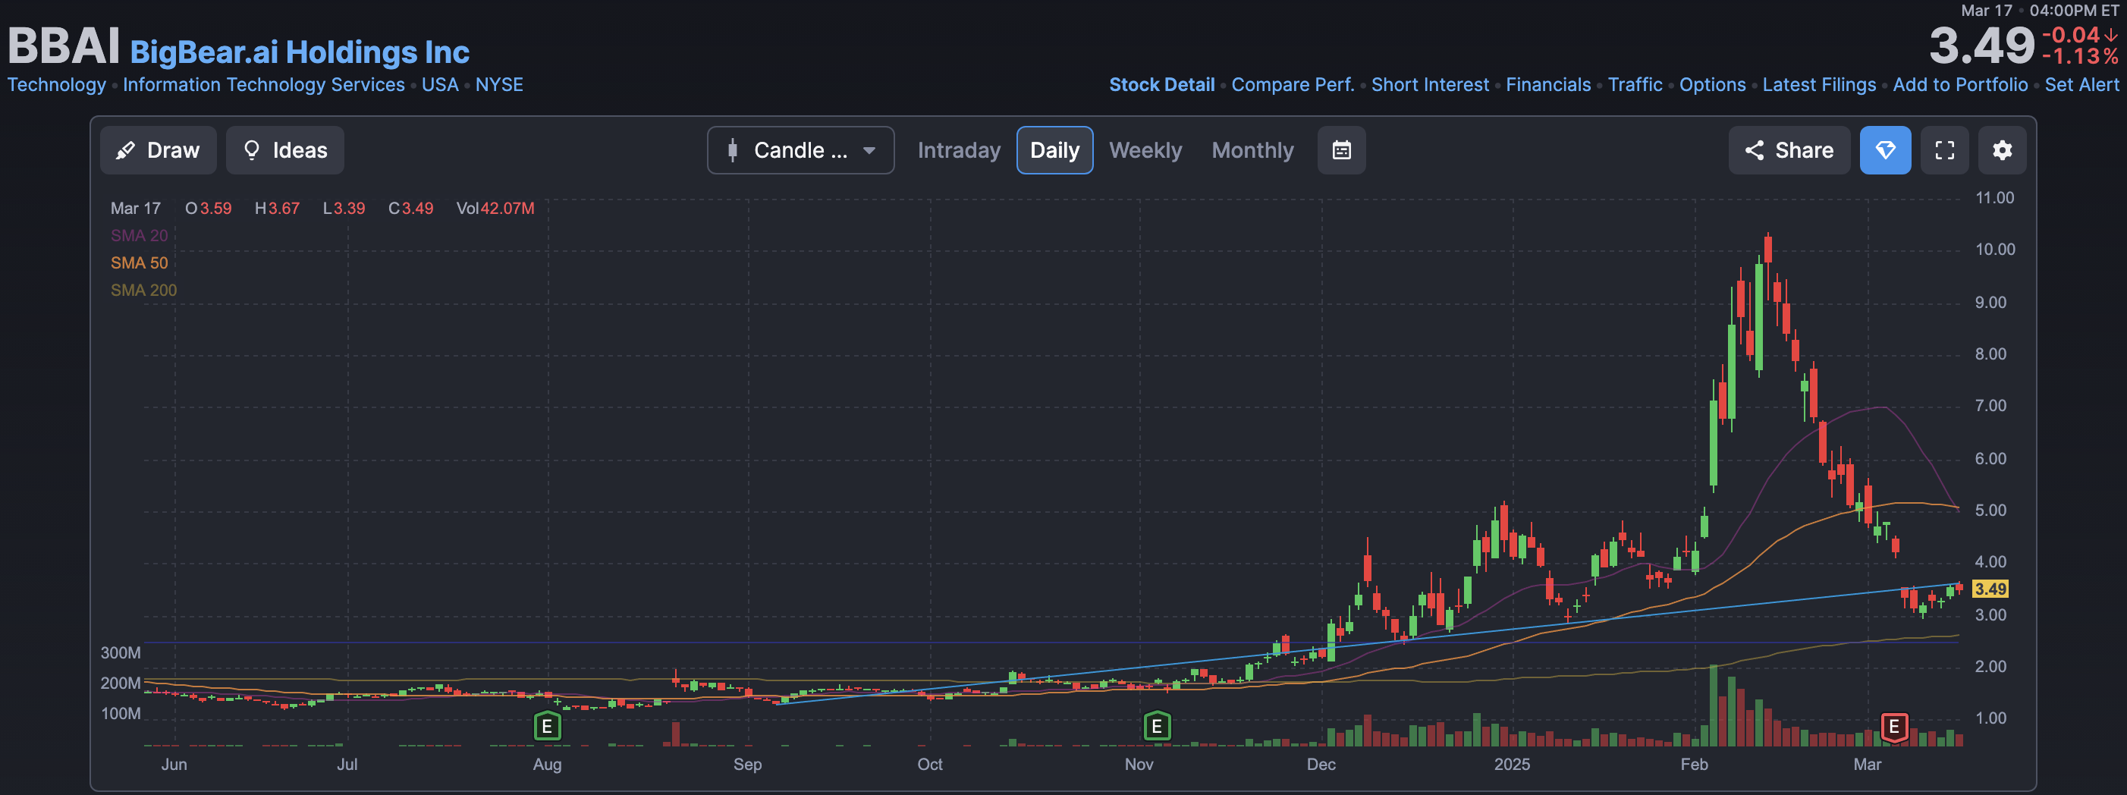Click the red March earnings E marker
This screenshot has height=795, width=2127.
click(x=1894, y=727)
